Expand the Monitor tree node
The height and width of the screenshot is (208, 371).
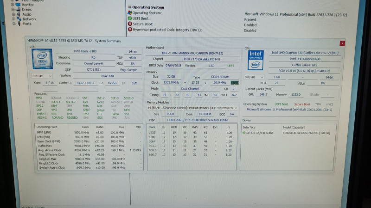pos(13,5)
